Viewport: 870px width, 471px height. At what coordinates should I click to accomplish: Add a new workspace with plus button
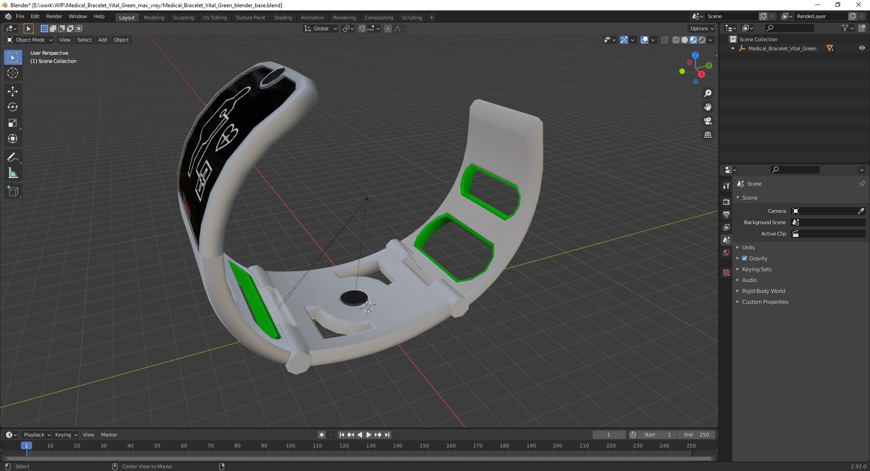pos(431,18)
